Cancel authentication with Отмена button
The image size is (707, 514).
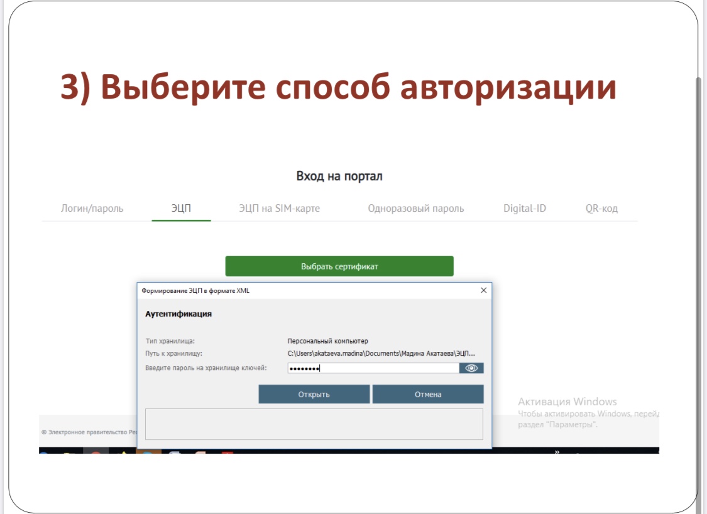[428, 395]
